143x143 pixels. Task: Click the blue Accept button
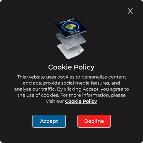tap(49, 121)
